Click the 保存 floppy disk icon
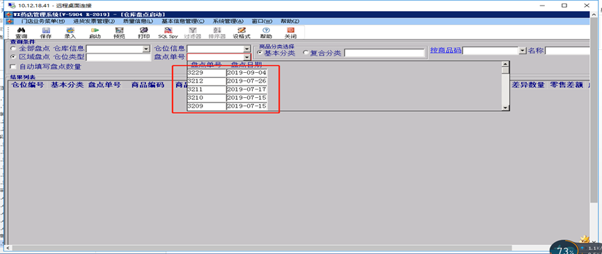This screenshot has width=602, height=254. click(x=46, y=31)
